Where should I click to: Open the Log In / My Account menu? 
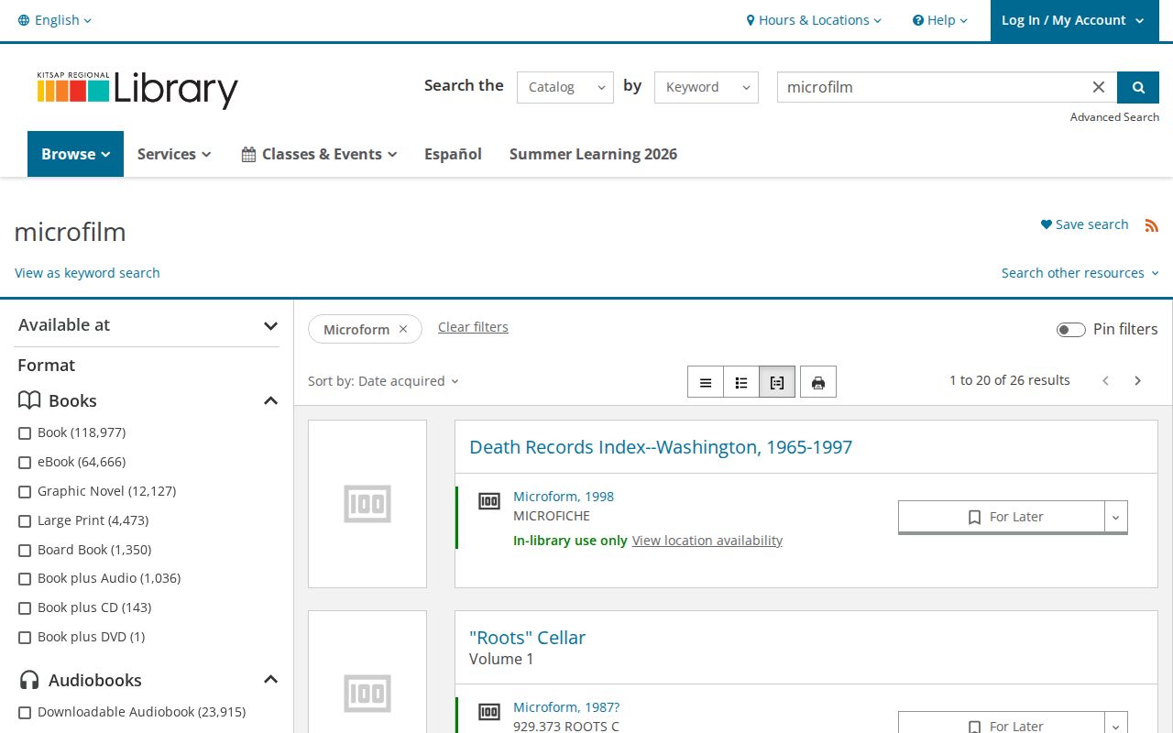pos(1073,20)
